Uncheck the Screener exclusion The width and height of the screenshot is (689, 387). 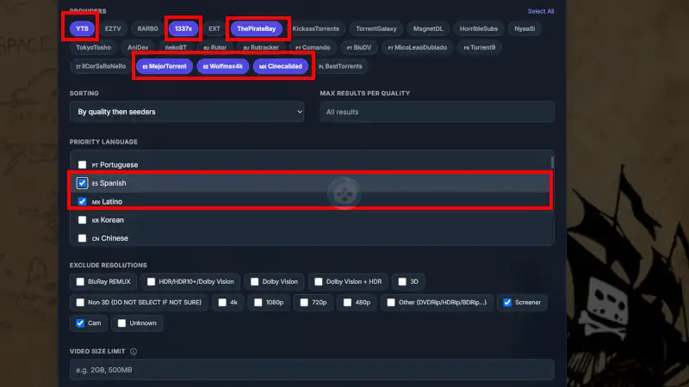507,303
